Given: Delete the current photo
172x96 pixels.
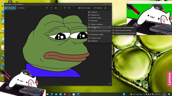Looking at the screenshot, I should click(56, 8).
